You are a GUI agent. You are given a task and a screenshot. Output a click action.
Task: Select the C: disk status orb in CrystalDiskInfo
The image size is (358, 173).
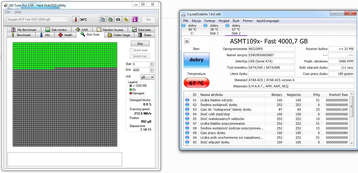tap(184, 25)
